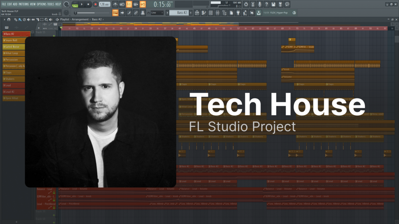399x224 pixels.
Task: Open the Line snap dropdown
Action: click(157, 13)
